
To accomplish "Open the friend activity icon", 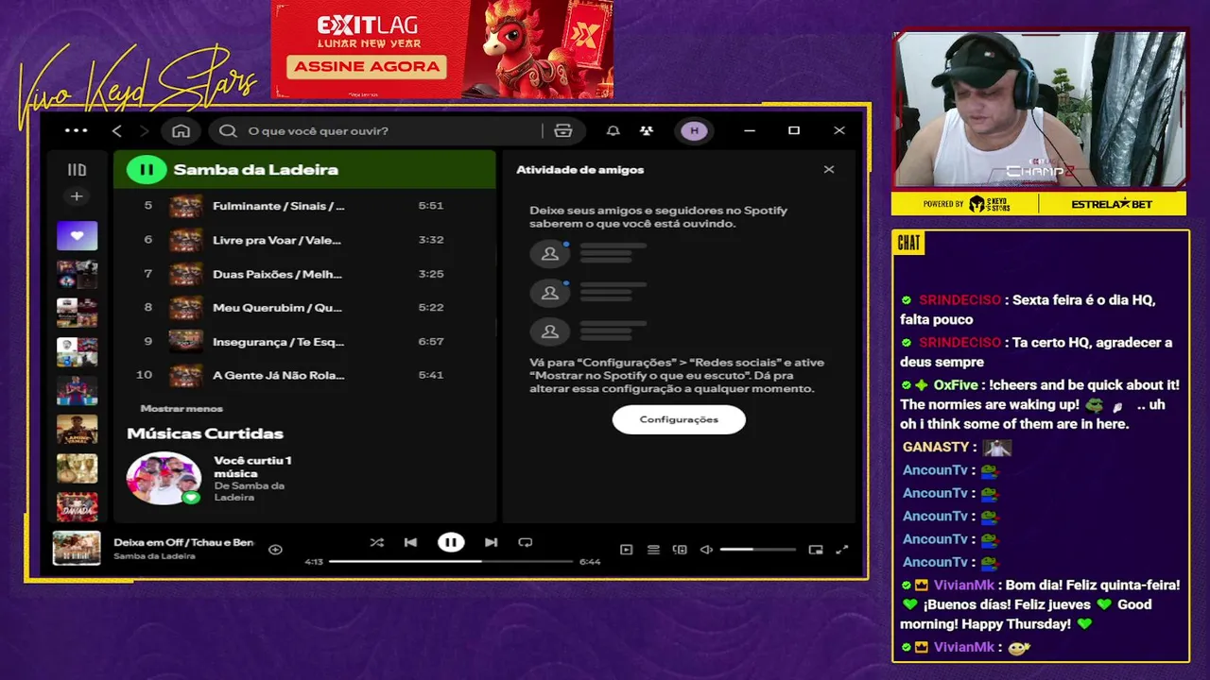I will tap(646, 130).
